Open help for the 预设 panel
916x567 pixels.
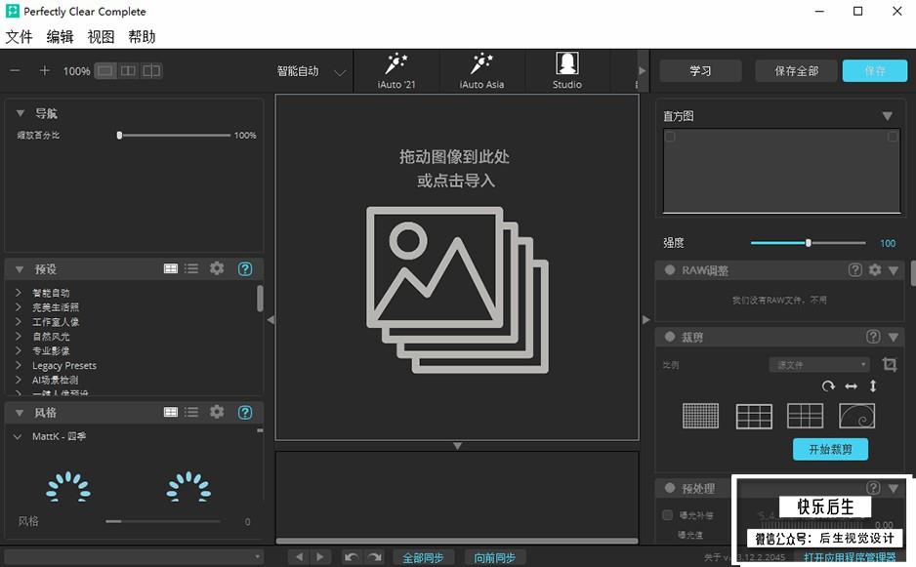click(x=245, y=268)
